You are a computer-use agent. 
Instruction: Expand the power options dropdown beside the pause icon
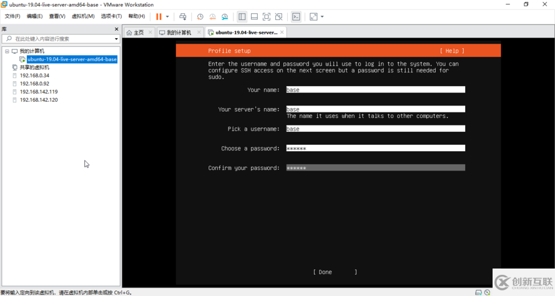(167, 17)
